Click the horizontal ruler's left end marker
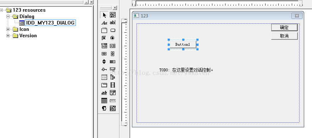The width and height of the screenshot is (312, 138). coord(134,3)
